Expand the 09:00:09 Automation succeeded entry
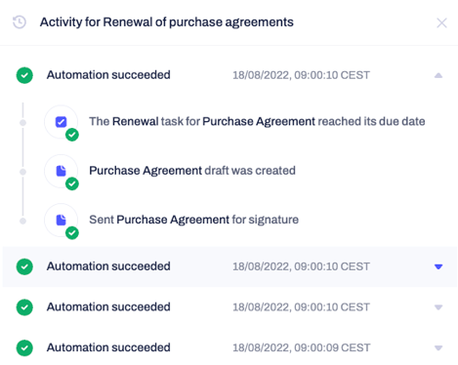 click(x=438, y=348)
